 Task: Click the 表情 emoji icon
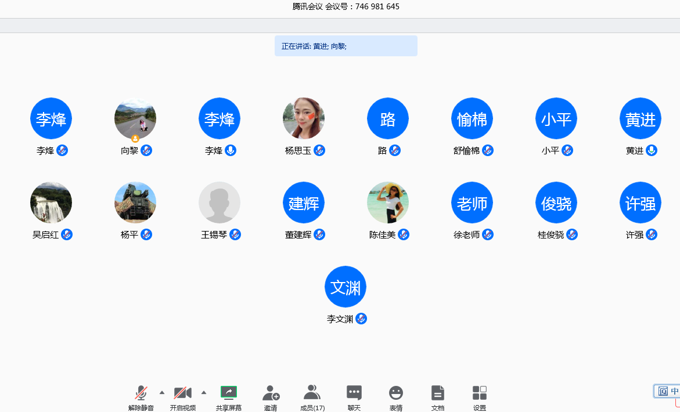tap(396, 393)
